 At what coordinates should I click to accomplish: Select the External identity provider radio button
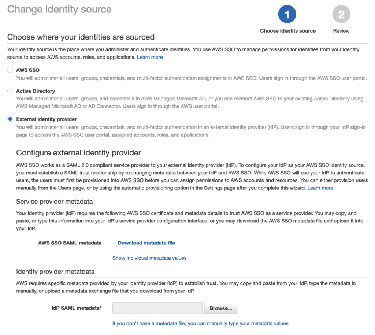click(x=10, y=119)
